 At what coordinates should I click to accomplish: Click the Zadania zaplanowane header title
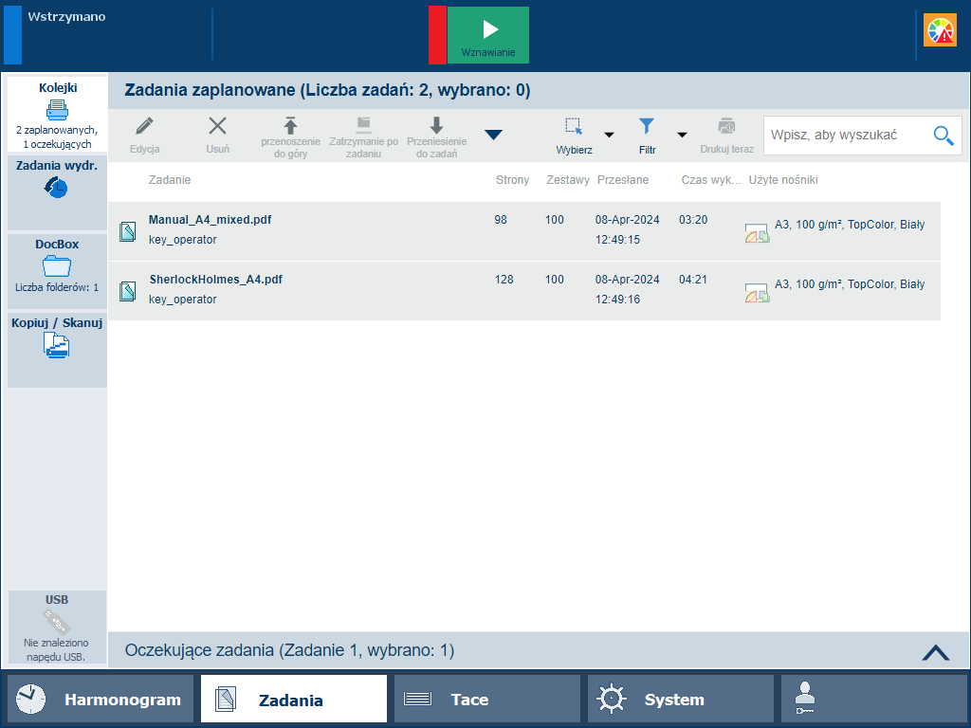(327, 90)
